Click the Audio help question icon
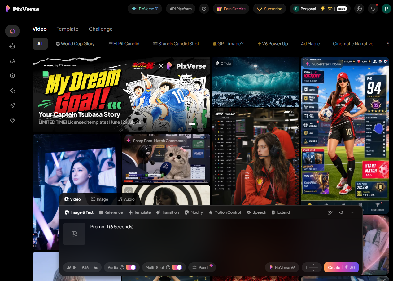 pos(122,267)
